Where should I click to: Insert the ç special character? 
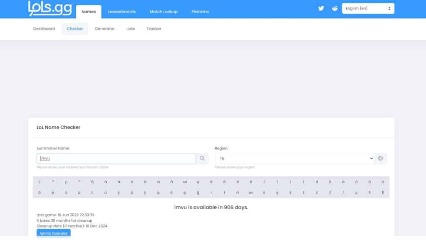click(x=198, y=182)
